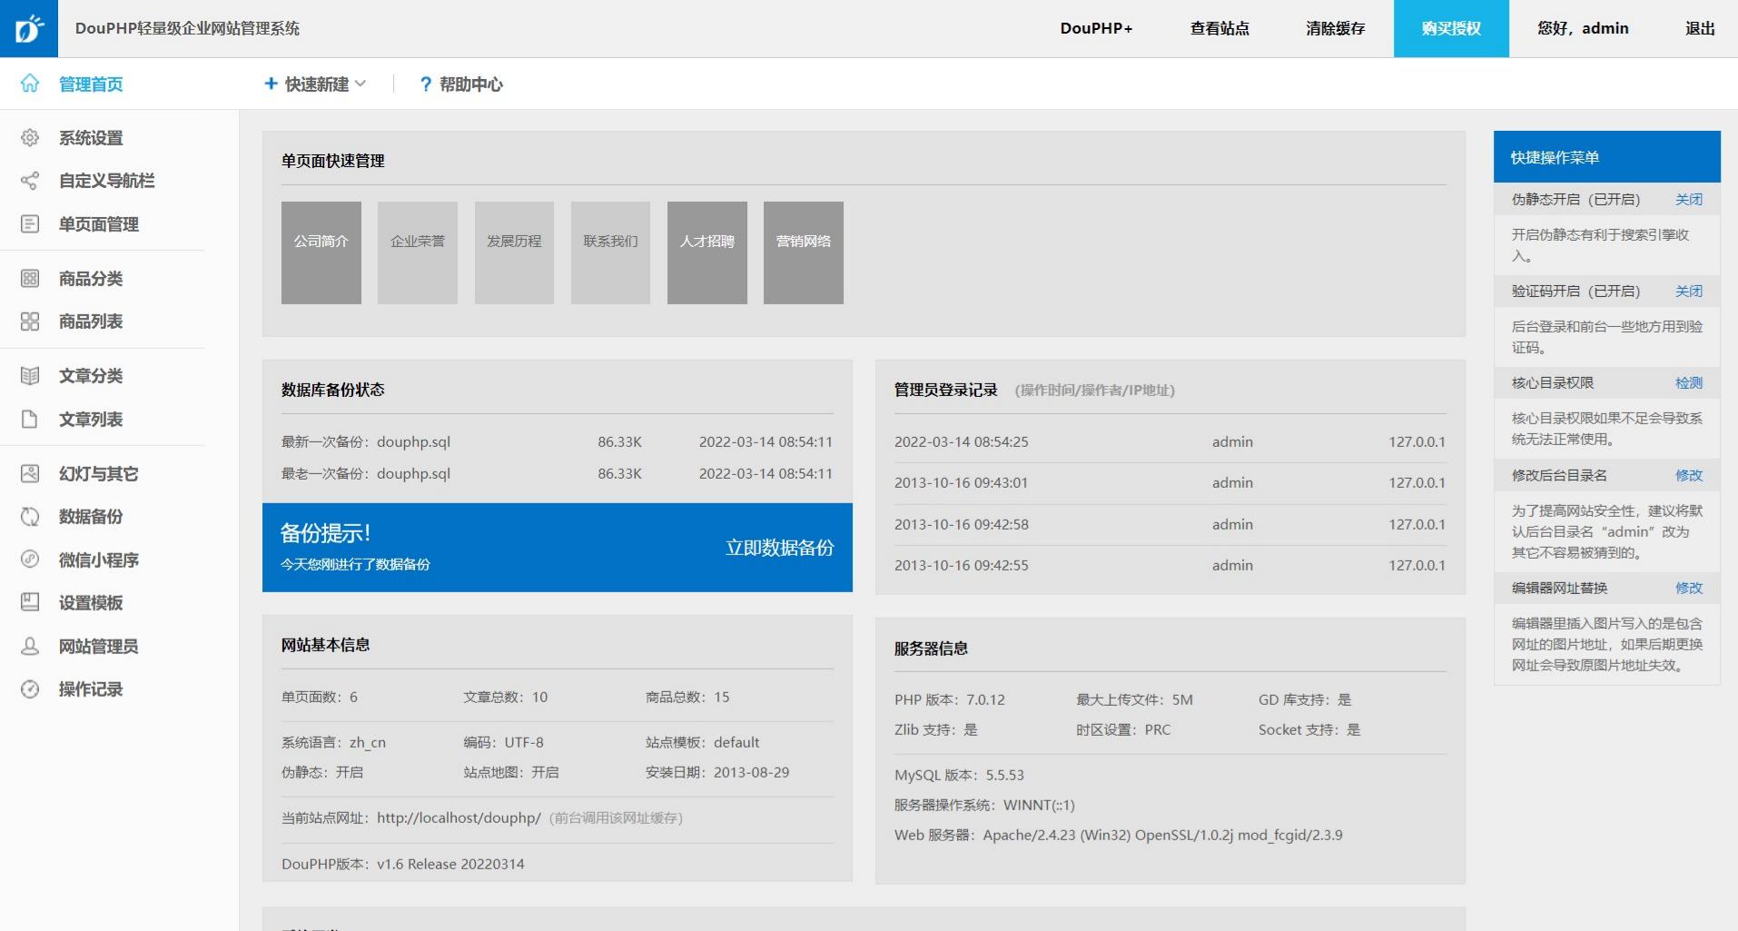Open the 微信小程序 section

point(98,560)
